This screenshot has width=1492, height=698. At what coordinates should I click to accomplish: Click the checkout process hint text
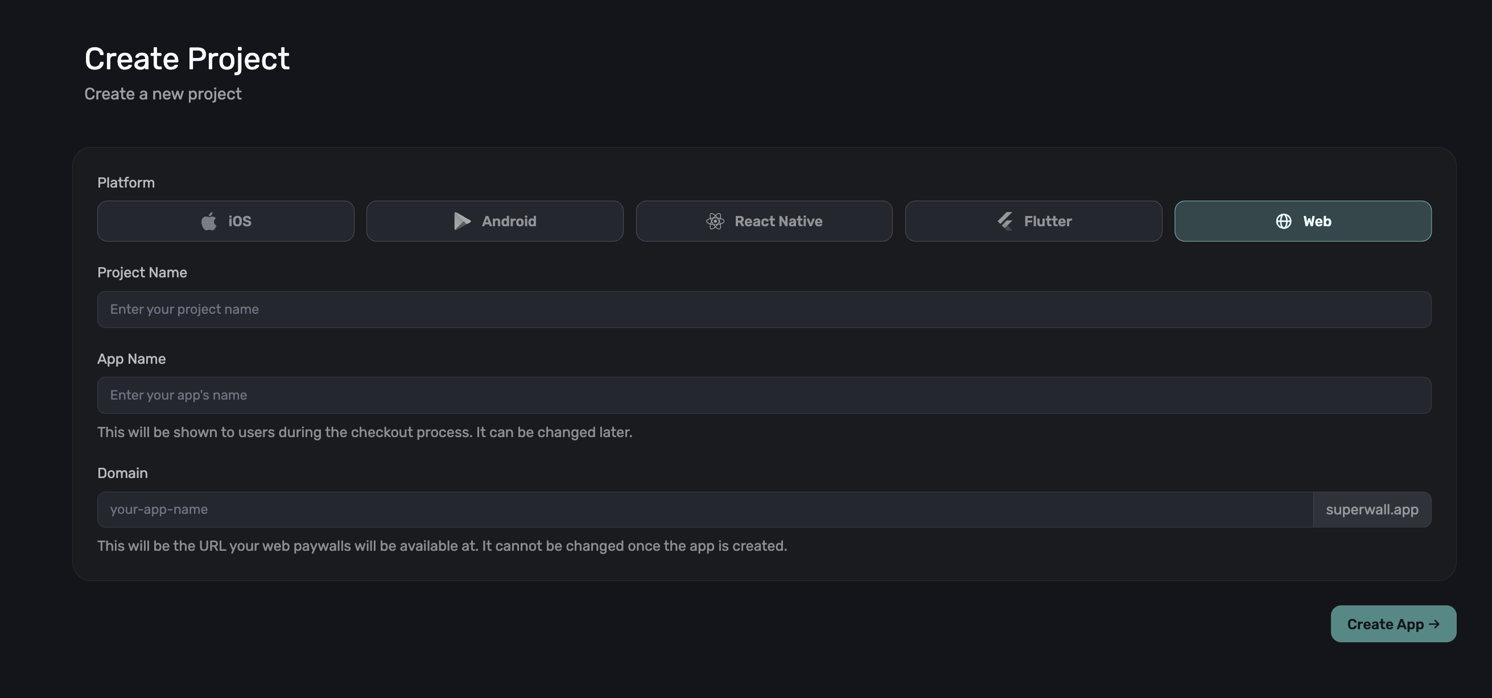[364, 433]
